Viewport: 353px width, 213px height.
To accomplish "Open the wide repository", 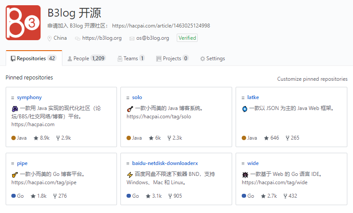I will [253, 163].
